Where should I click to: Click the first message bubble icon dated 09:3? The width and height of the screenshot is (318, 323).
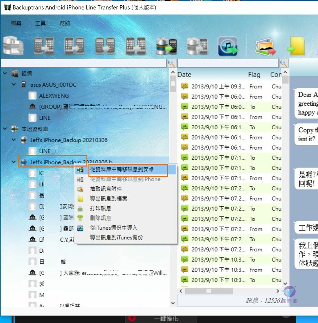[x=185, y=86]
